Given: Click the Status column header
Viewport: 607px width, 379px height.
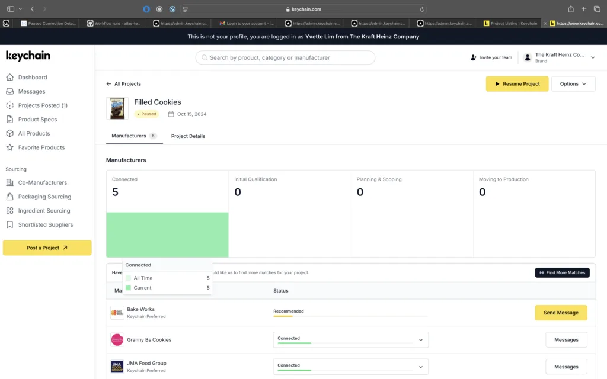Looking at the screenshot, I should (280, 291).
